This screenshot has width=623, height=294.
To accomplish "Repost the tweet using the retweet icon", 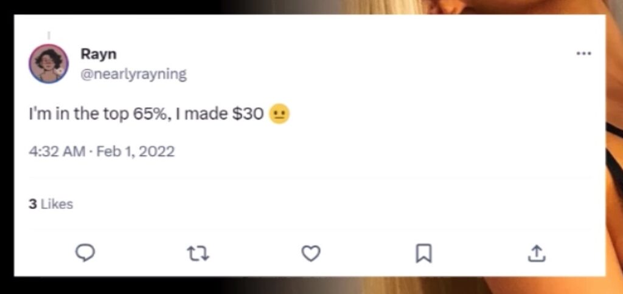I will tap(199, 253).
